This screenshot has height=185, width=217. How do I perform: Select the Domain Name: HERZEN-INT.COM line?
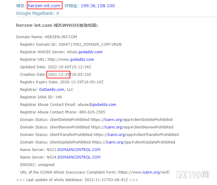46,37
